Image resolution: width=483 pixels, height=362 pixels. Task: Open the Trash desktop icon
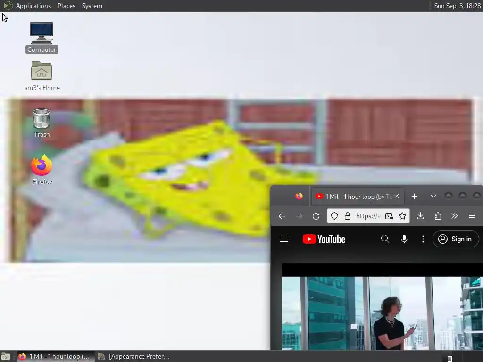42,123
